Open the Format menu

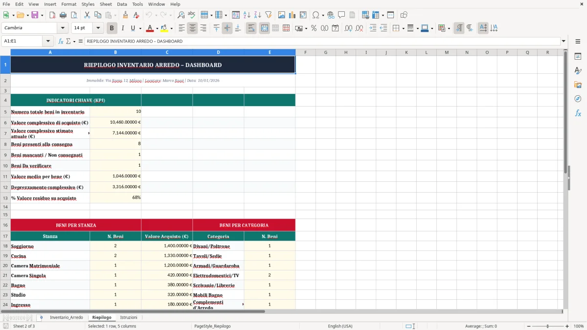point(68,4)
